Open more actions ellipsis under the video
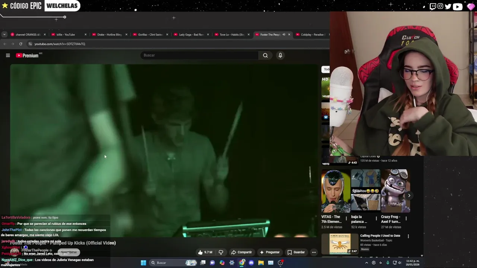The image size is (477, 268). (314, 252)
